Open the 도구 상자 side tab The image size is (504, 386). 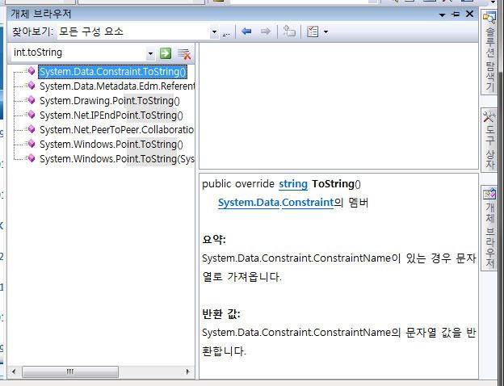489,141
